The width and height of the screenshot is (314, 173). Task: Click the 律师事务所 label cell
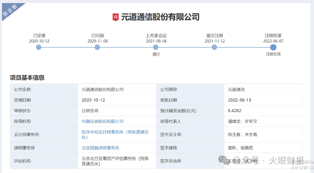44,148
